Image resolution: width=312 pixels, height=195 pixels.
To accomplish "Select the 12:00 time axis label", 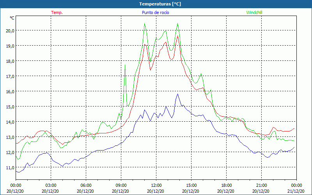I will pyautogui.click(x=156, y=185).
